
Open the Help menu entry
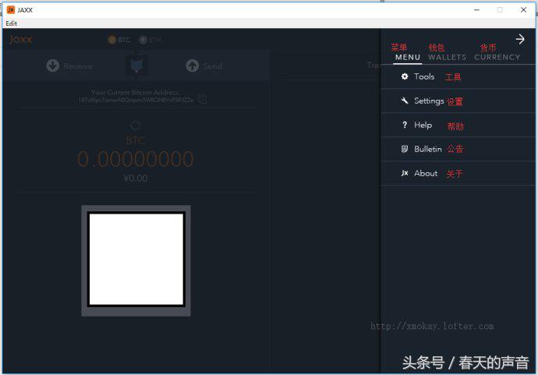(x=458, y=125)
